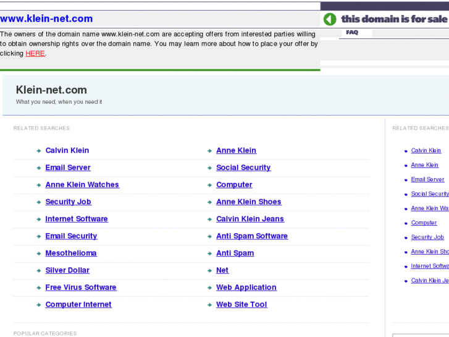Click the arrow bullet beside Silver Dollar

39,271
